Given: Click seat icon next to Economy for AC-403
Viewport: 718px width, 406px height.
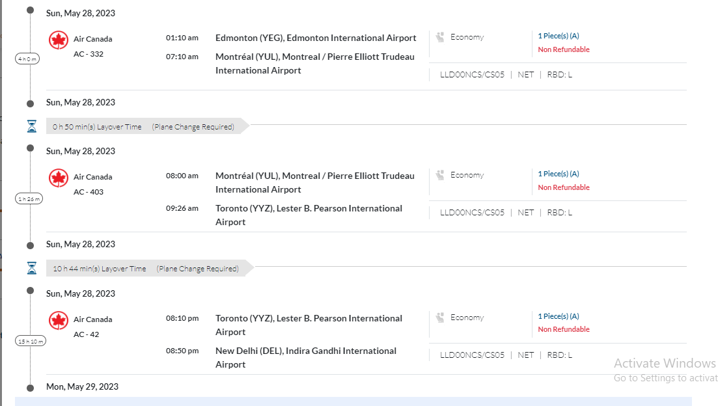Looking at the screenshot, I should tap(441, 175).
